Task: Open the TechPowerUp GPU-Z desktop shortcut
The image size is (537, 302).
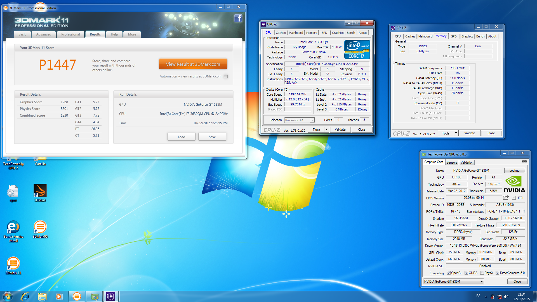Action: [13, 164]
